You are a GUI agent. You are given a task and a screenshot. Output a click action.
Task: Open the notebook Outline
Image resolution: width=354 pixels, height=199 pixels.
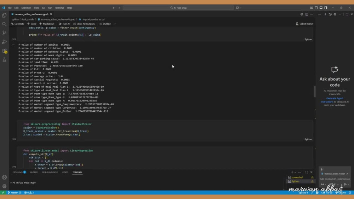(x=105, y=24)
